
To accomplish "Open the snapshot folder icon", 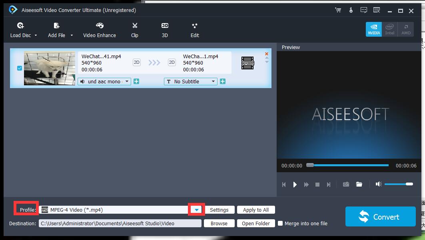I will (x=359, y=184).
